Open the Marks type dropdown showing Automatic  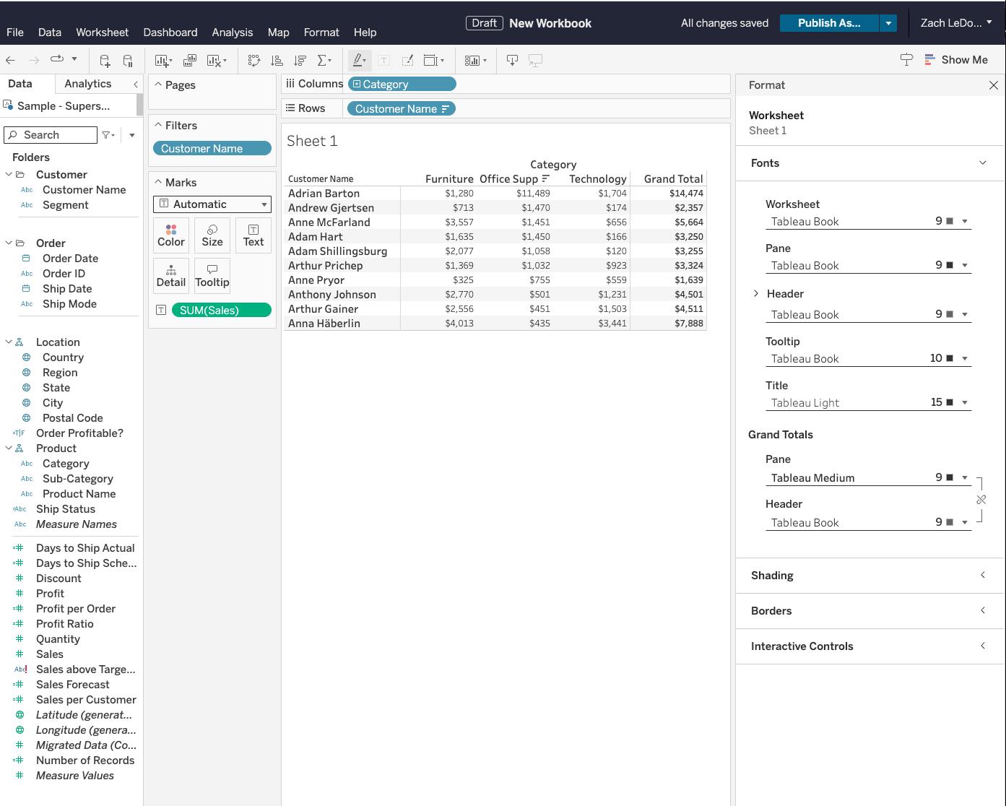[212, 204]
